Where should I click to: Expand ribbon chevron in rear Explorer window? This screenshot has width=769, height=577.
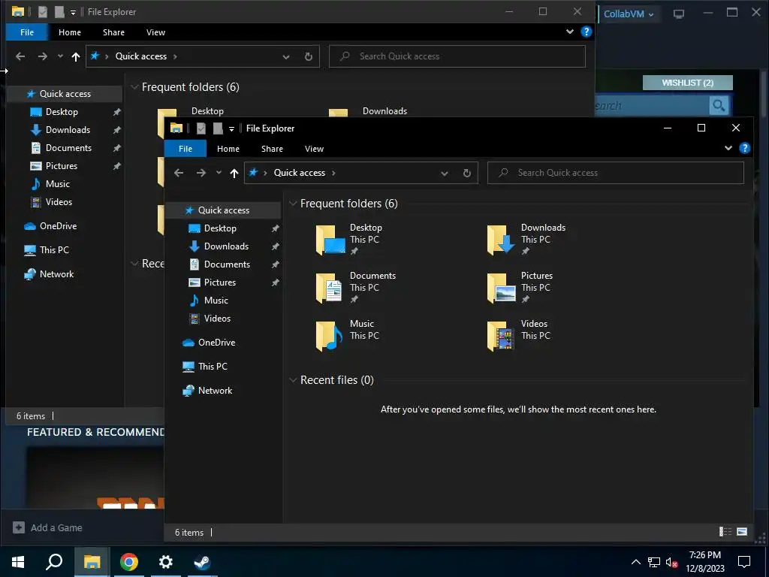point(570,32)
